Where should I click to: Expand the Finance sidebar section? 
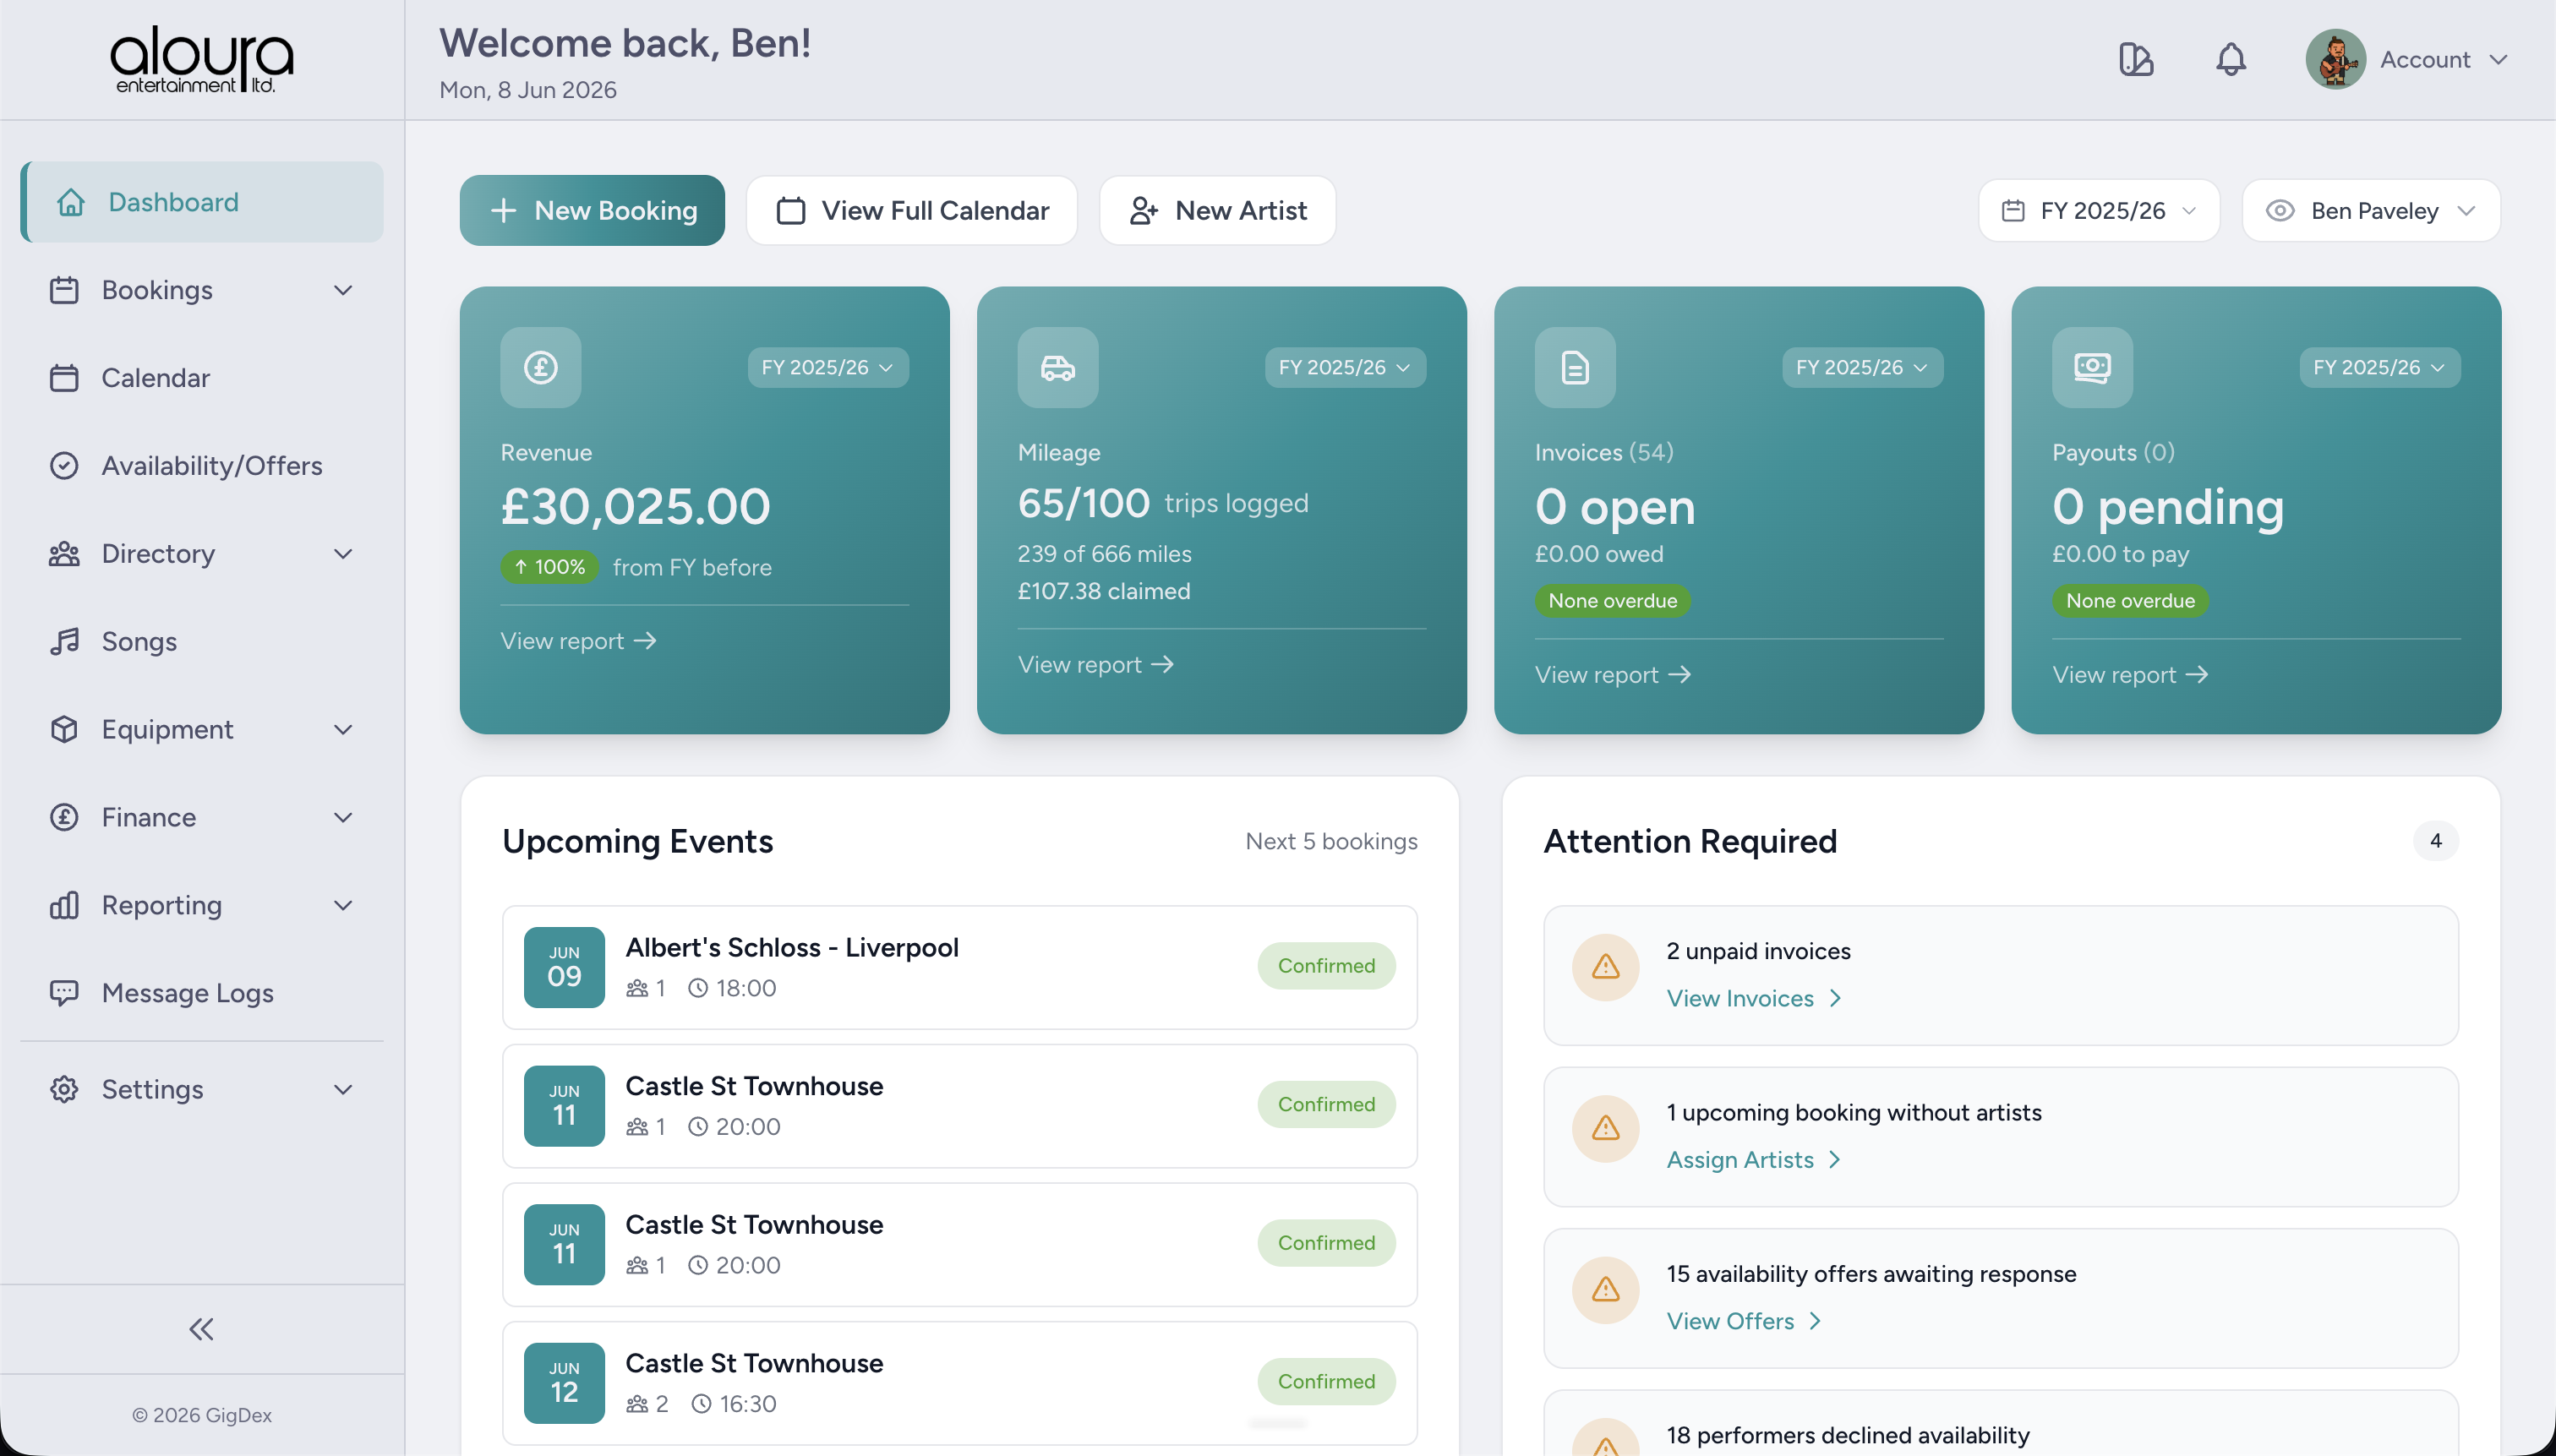pos(202,818)
